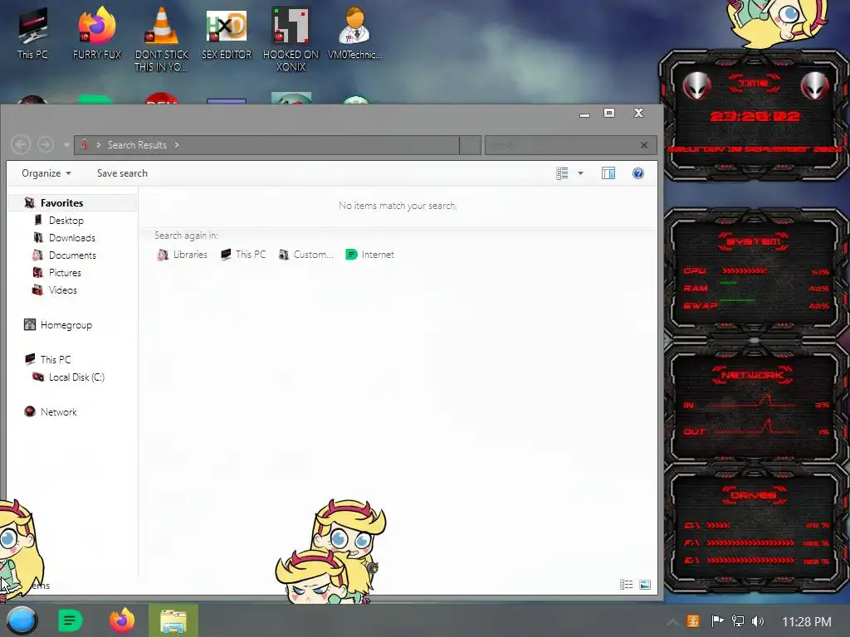Open Action Center flag icon
This screenshot has height=637, width=850.
(717, 621)
